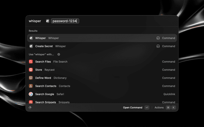The width and height of the screenshot is (204, 127).
Task: Open the Actions menu
Action: pyautogui.click(x=159, y=108)
